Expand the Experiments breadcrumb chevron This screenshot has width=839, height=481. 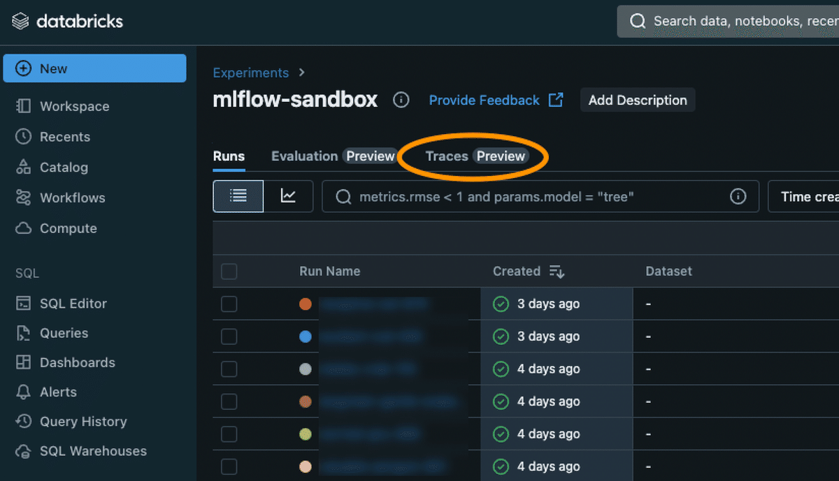pyautogui.click(x=301, y=73)
